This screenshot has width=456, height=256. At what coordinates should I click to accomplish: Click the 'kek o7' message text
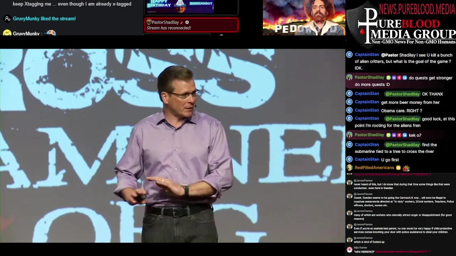[415, 135]
